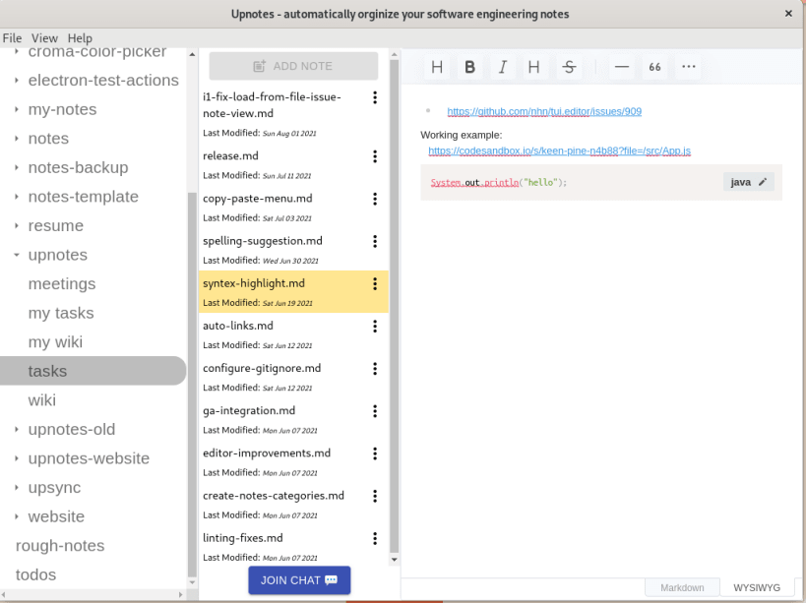
Task: Open options menu for spelling-suggestion.md
Action: tap(375, 241)
